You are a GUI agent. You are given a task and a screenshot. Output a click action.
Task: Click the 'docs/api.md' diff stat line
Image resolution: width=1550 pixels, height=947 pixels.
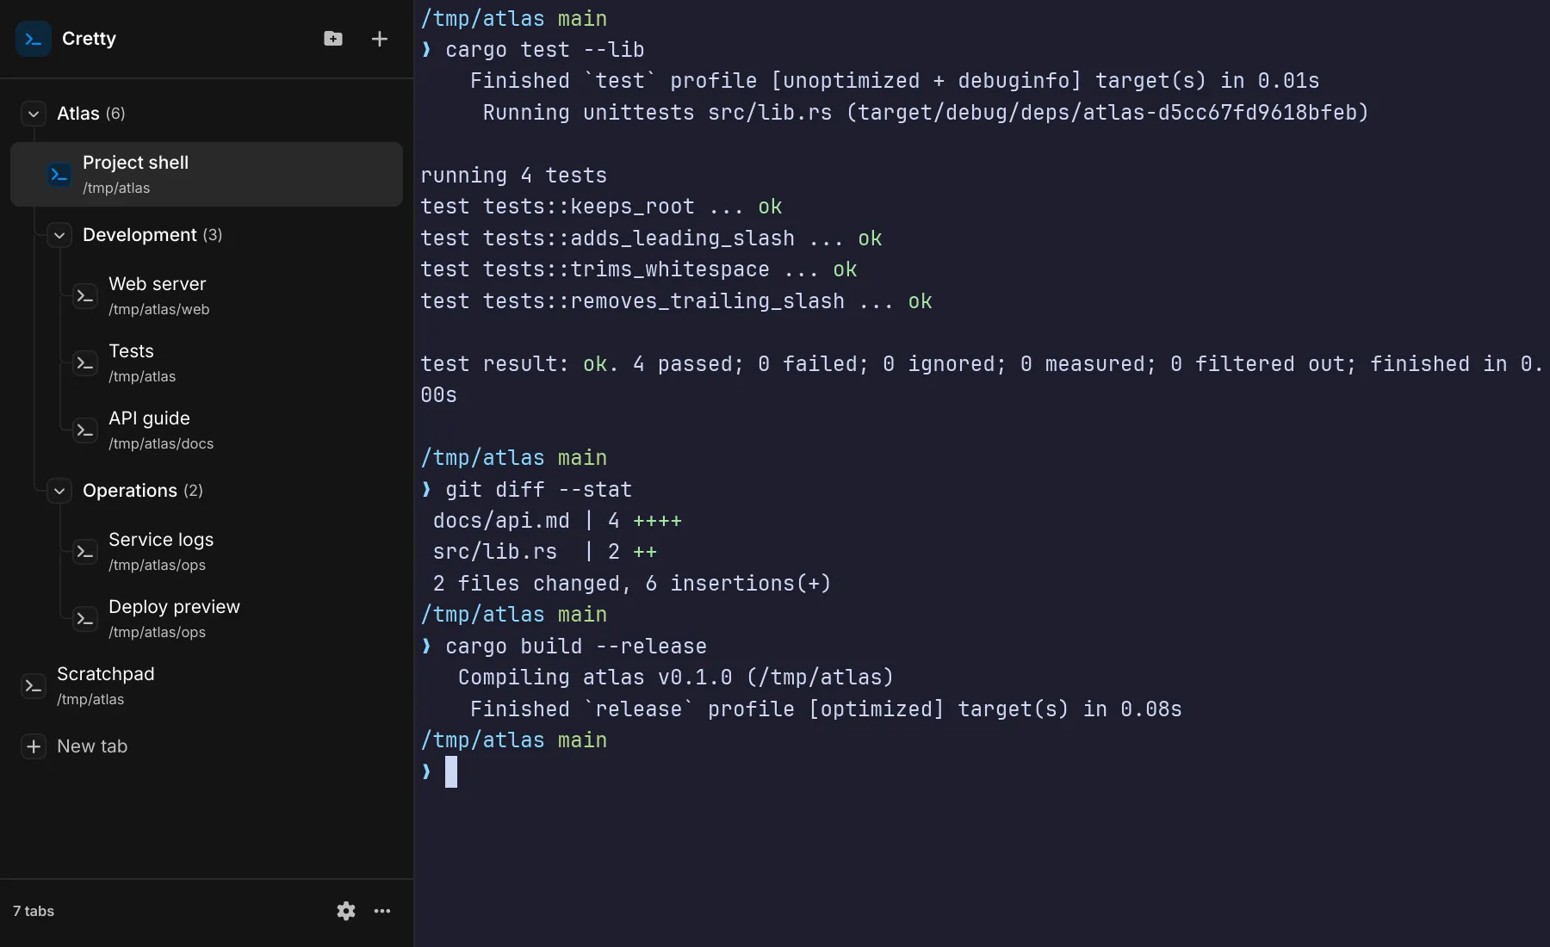[557, 521]
